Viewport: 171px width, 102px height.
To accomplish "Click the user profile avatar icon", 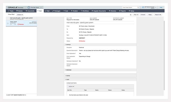I will 143,7.
